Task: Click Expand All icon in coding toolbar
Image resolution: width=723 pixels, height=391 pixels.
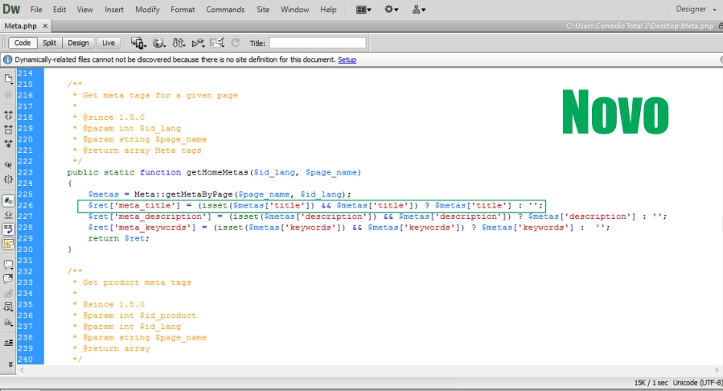Action: pyautogui.click(x=8, y=144)
